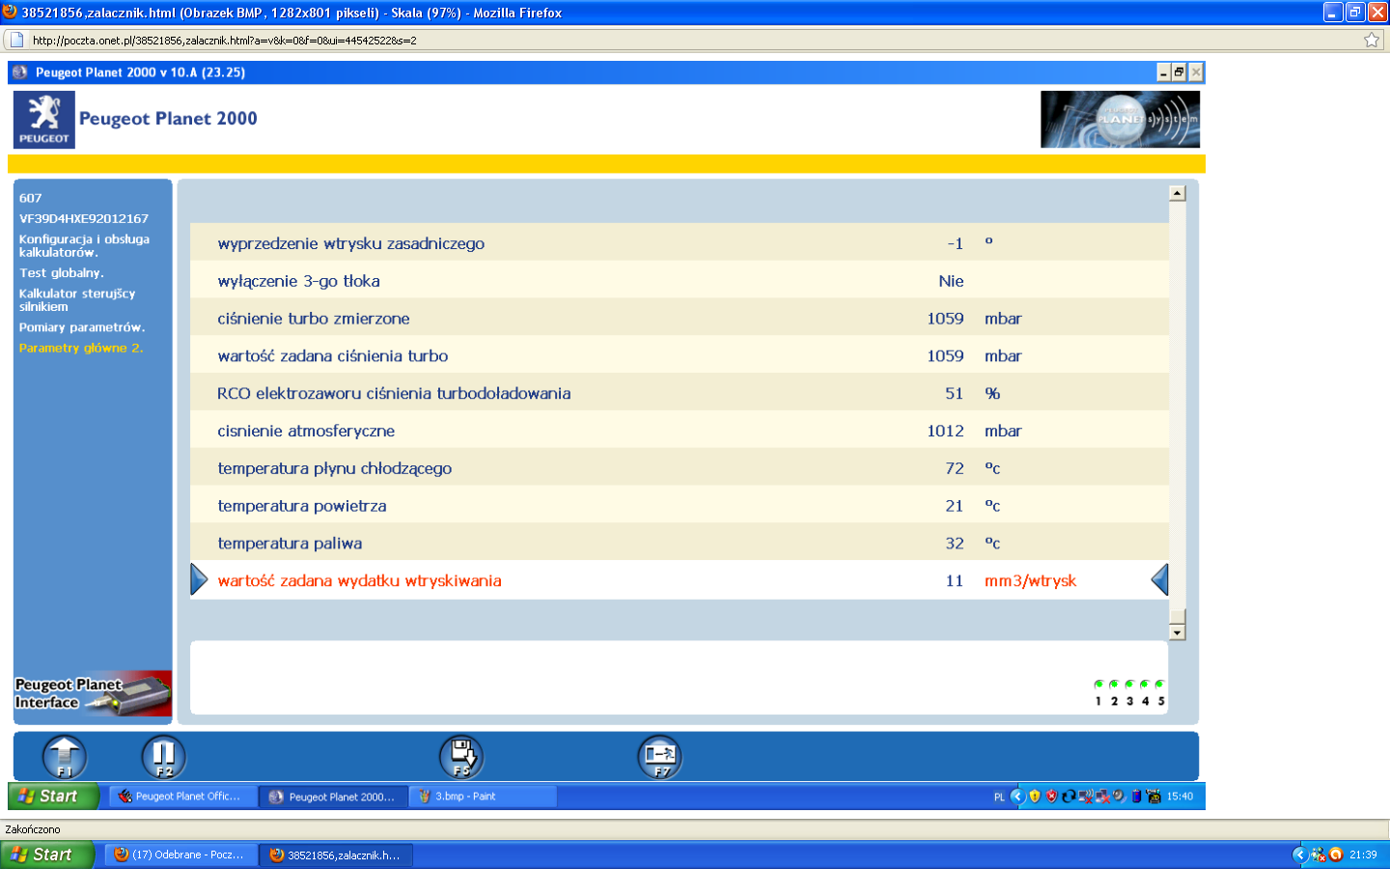The image size is (1390, 869).
Task: Click the yellow security shield tray icon
Action: (1035, 797)
